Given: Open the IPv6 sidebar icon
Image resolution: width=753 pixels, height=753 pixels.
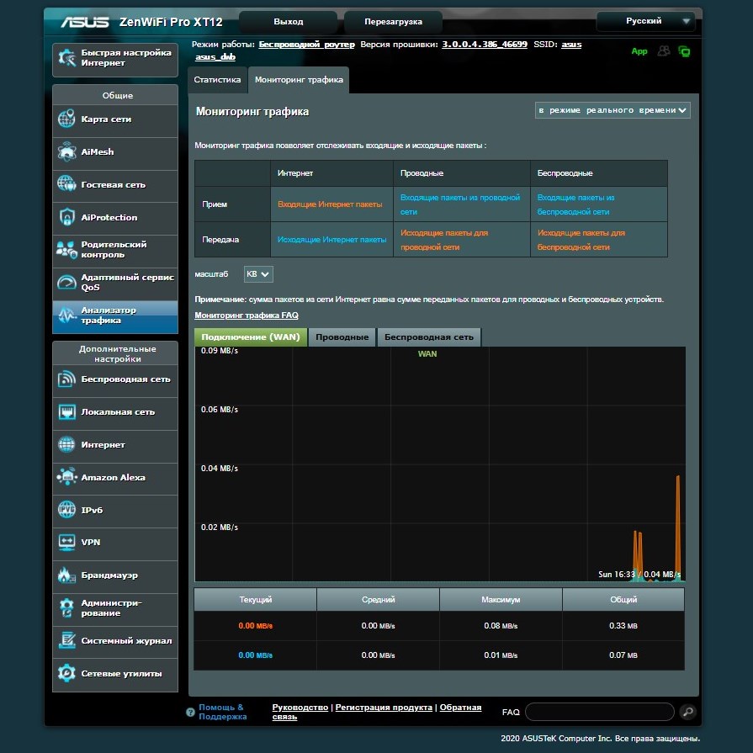Looking at the screenshot, I should (x=66, y=511).
